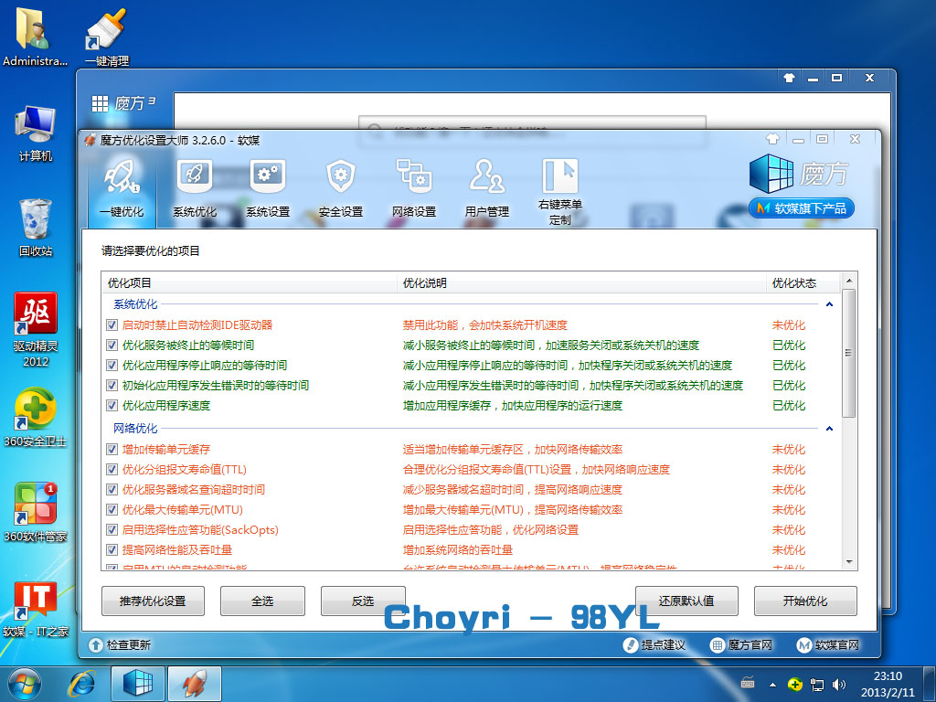Collapse the 网络优化 group
The width and height of the screenshot is (936, 702).
click(x=830, y=429)
